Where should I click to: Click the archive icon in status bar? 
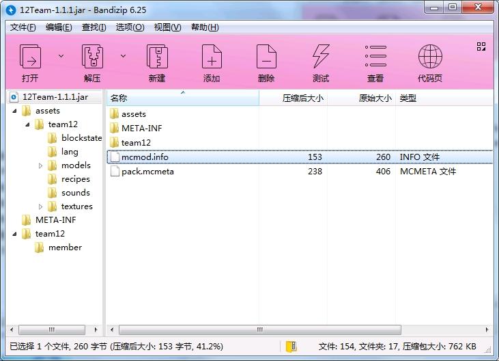click(291, 347)
